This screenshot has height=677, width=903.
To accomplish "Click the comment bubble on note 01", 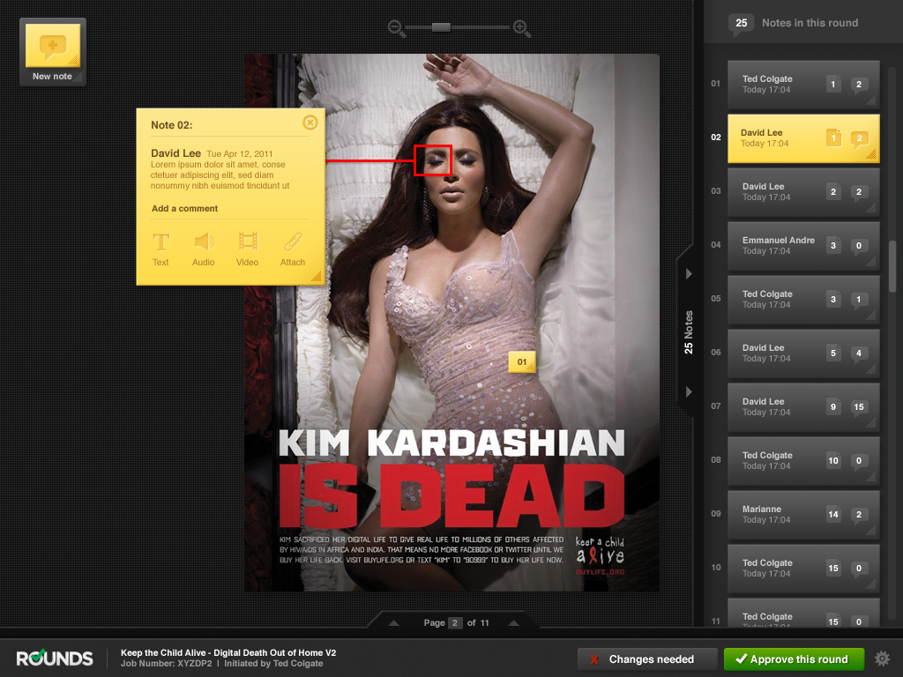I will click(859, 85).
